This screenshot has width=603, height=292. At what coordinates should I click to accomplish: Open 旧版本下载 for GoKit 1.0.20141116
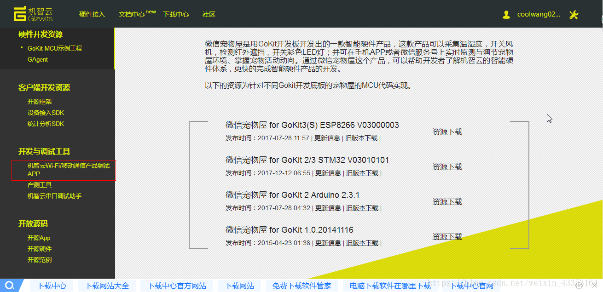(362, 243)
